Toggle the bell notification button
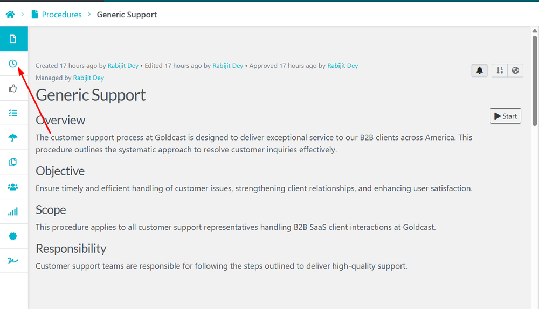 tap(480, 71)
